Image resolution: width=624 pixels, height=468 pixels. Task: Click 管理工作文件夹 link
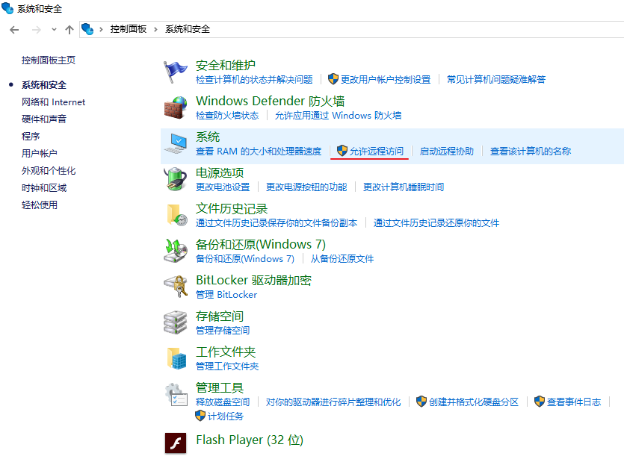pos(227,366)
